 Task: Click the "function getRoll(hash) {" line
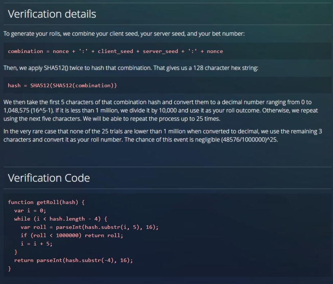[46, 202]
